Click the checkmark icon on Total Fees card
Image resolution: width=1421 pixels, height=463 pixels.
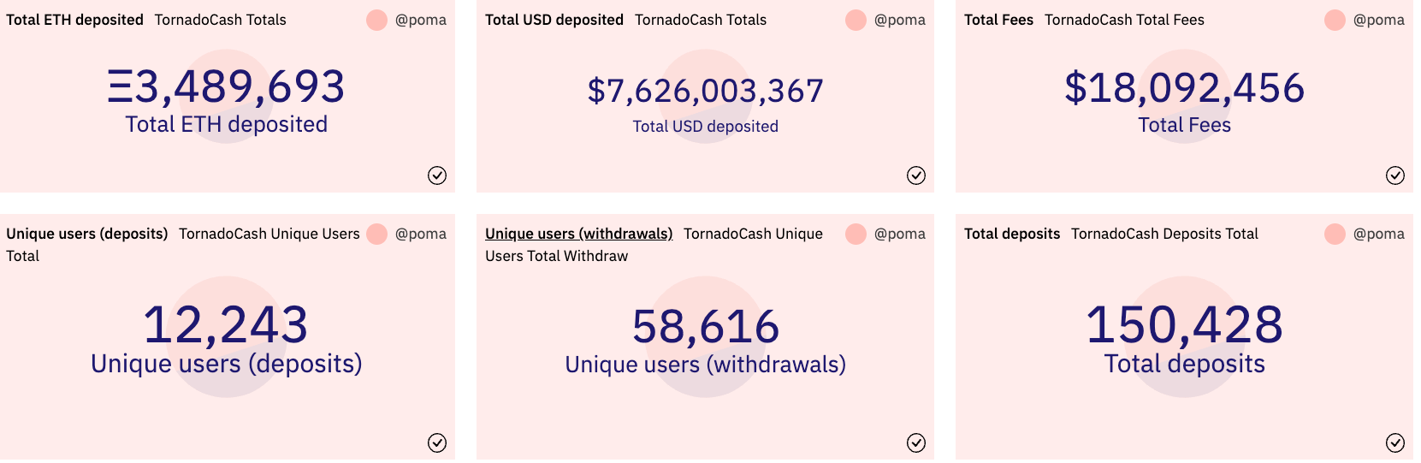[1395, 175]
